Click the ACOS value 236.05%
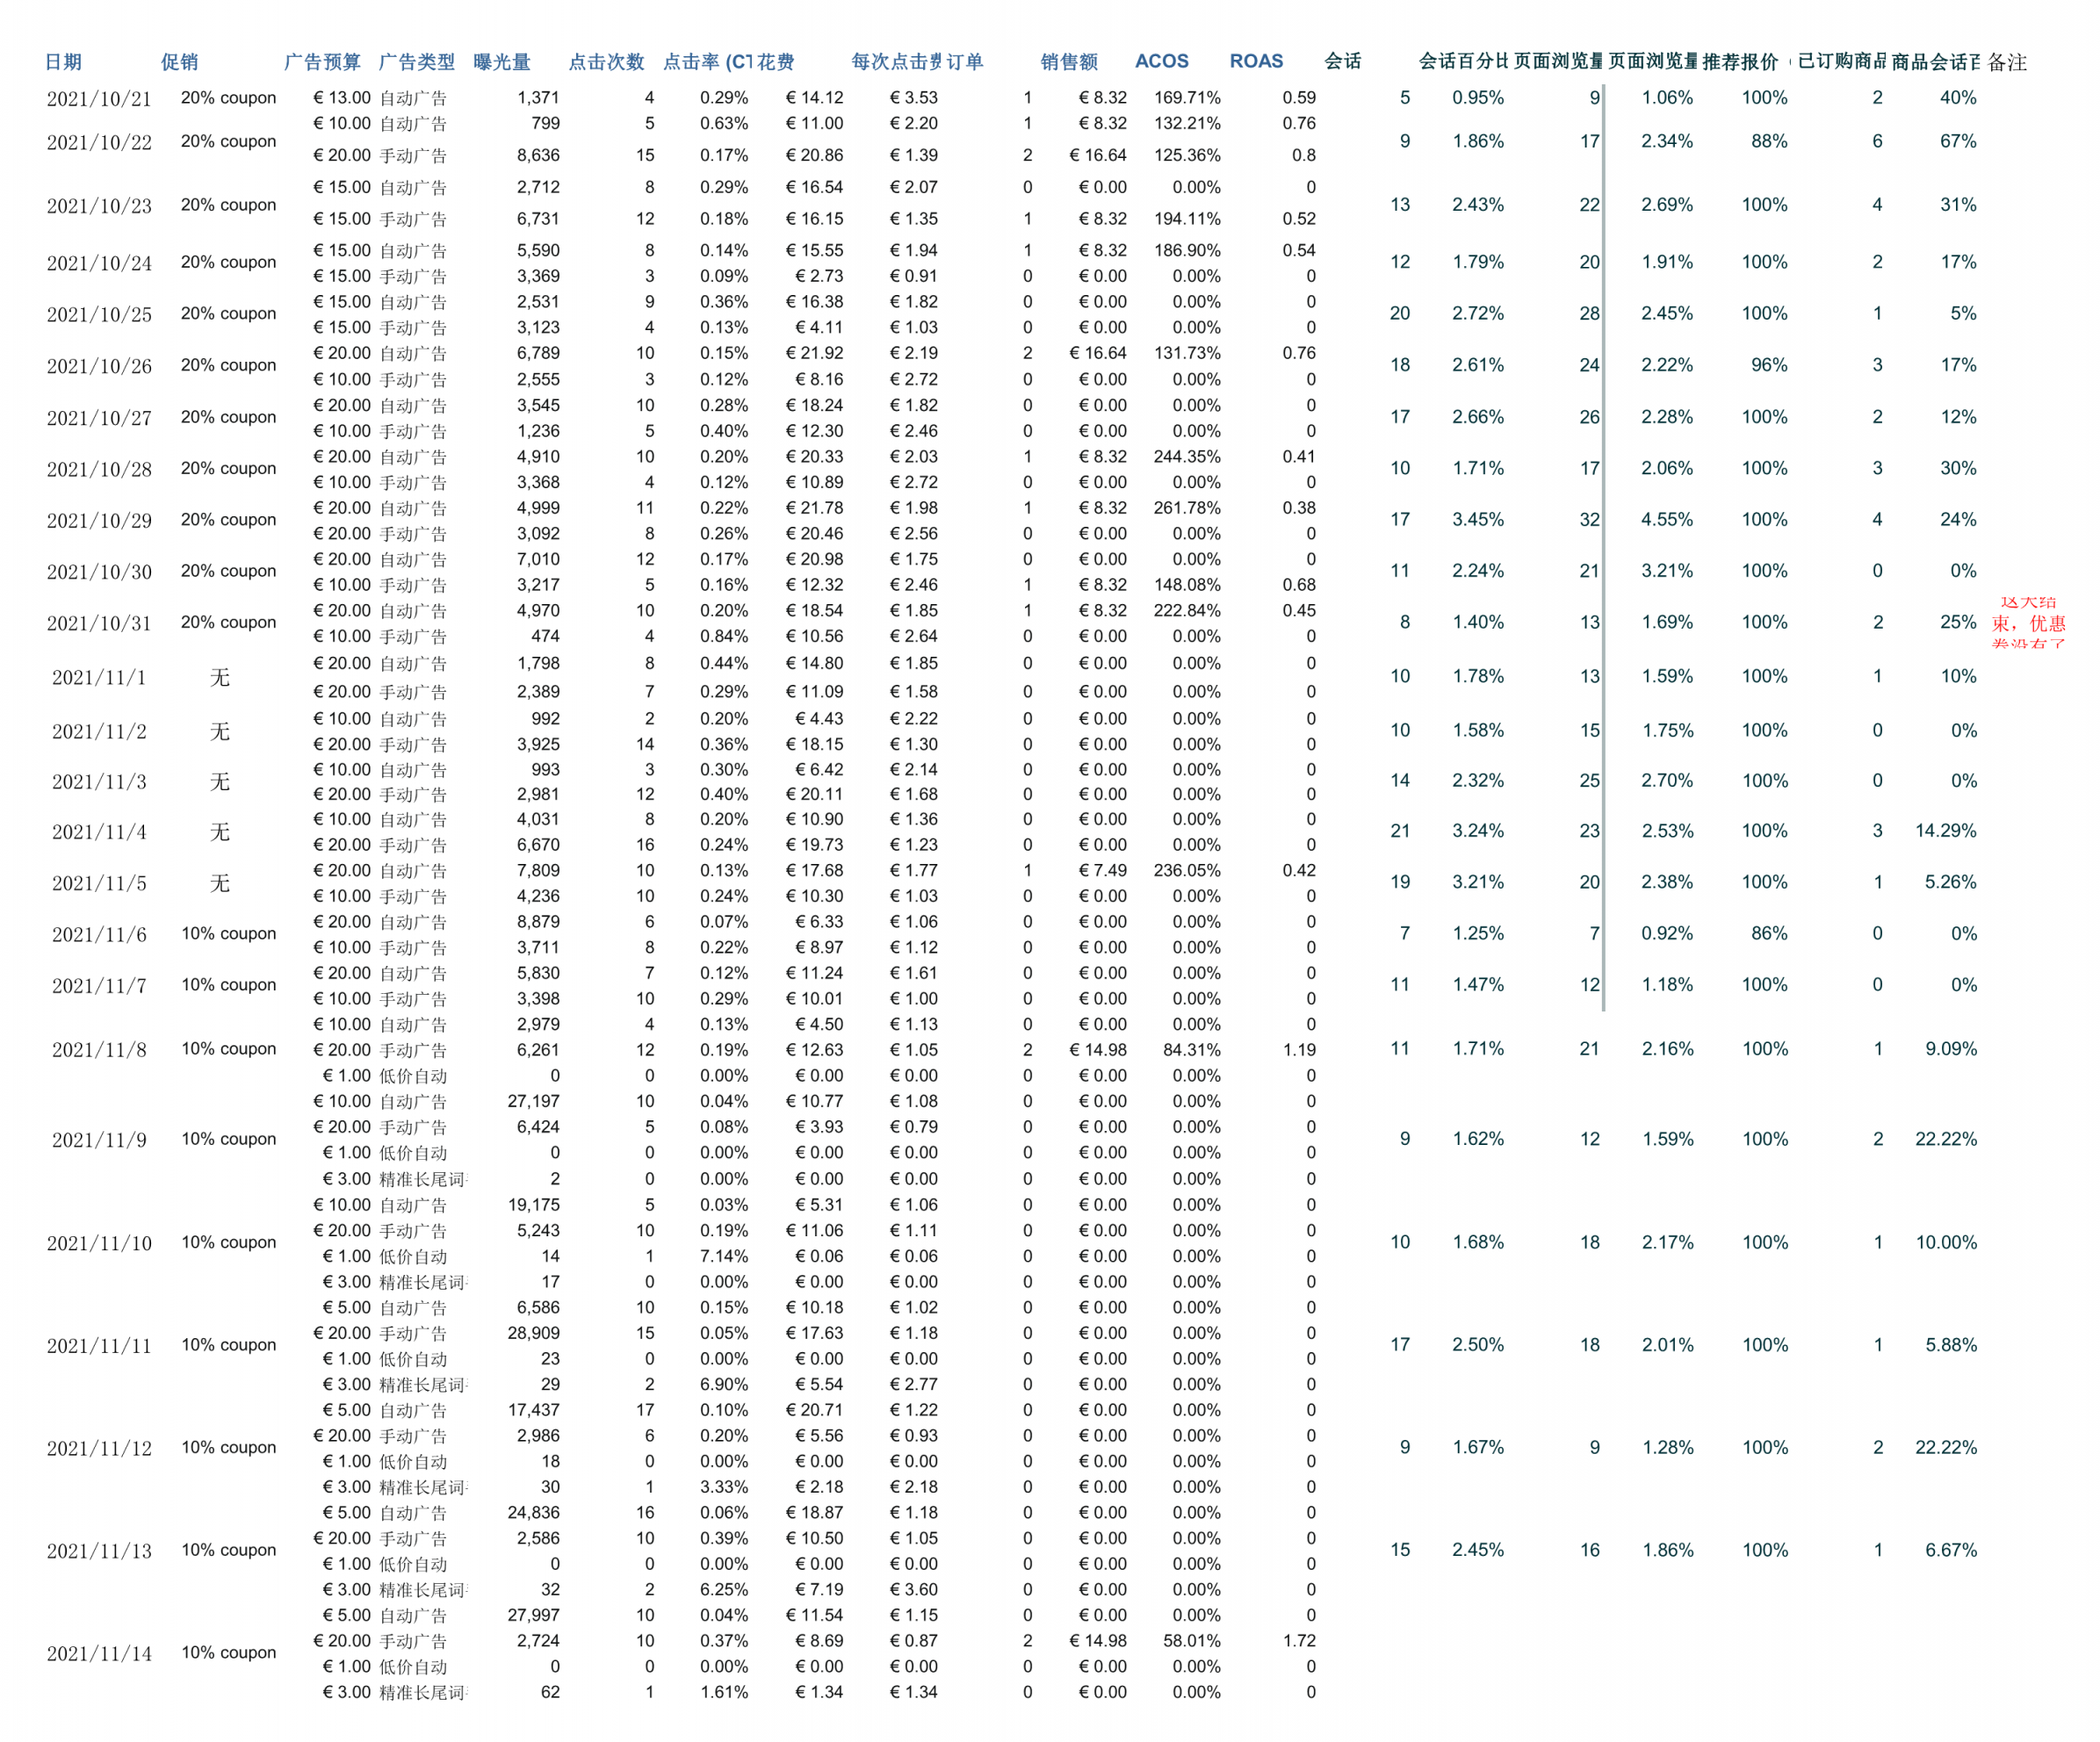This screenshot has width=2100, height=1742. (1187, 870)
